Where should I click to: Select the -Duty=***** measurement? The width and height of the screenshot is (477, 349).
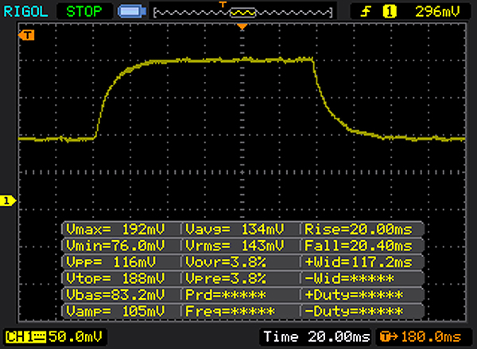pos(354,311)
